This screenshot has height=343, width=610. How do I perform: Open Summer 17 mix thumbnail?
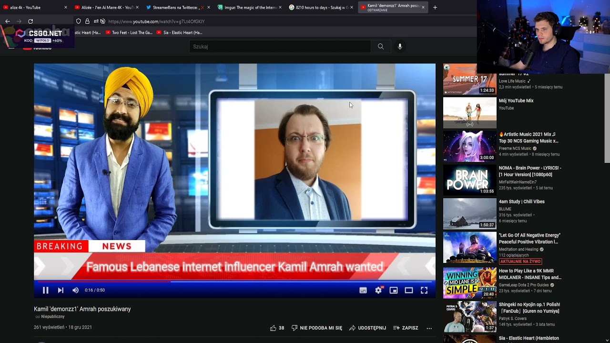pyautogui.click(x=470, y=79)
